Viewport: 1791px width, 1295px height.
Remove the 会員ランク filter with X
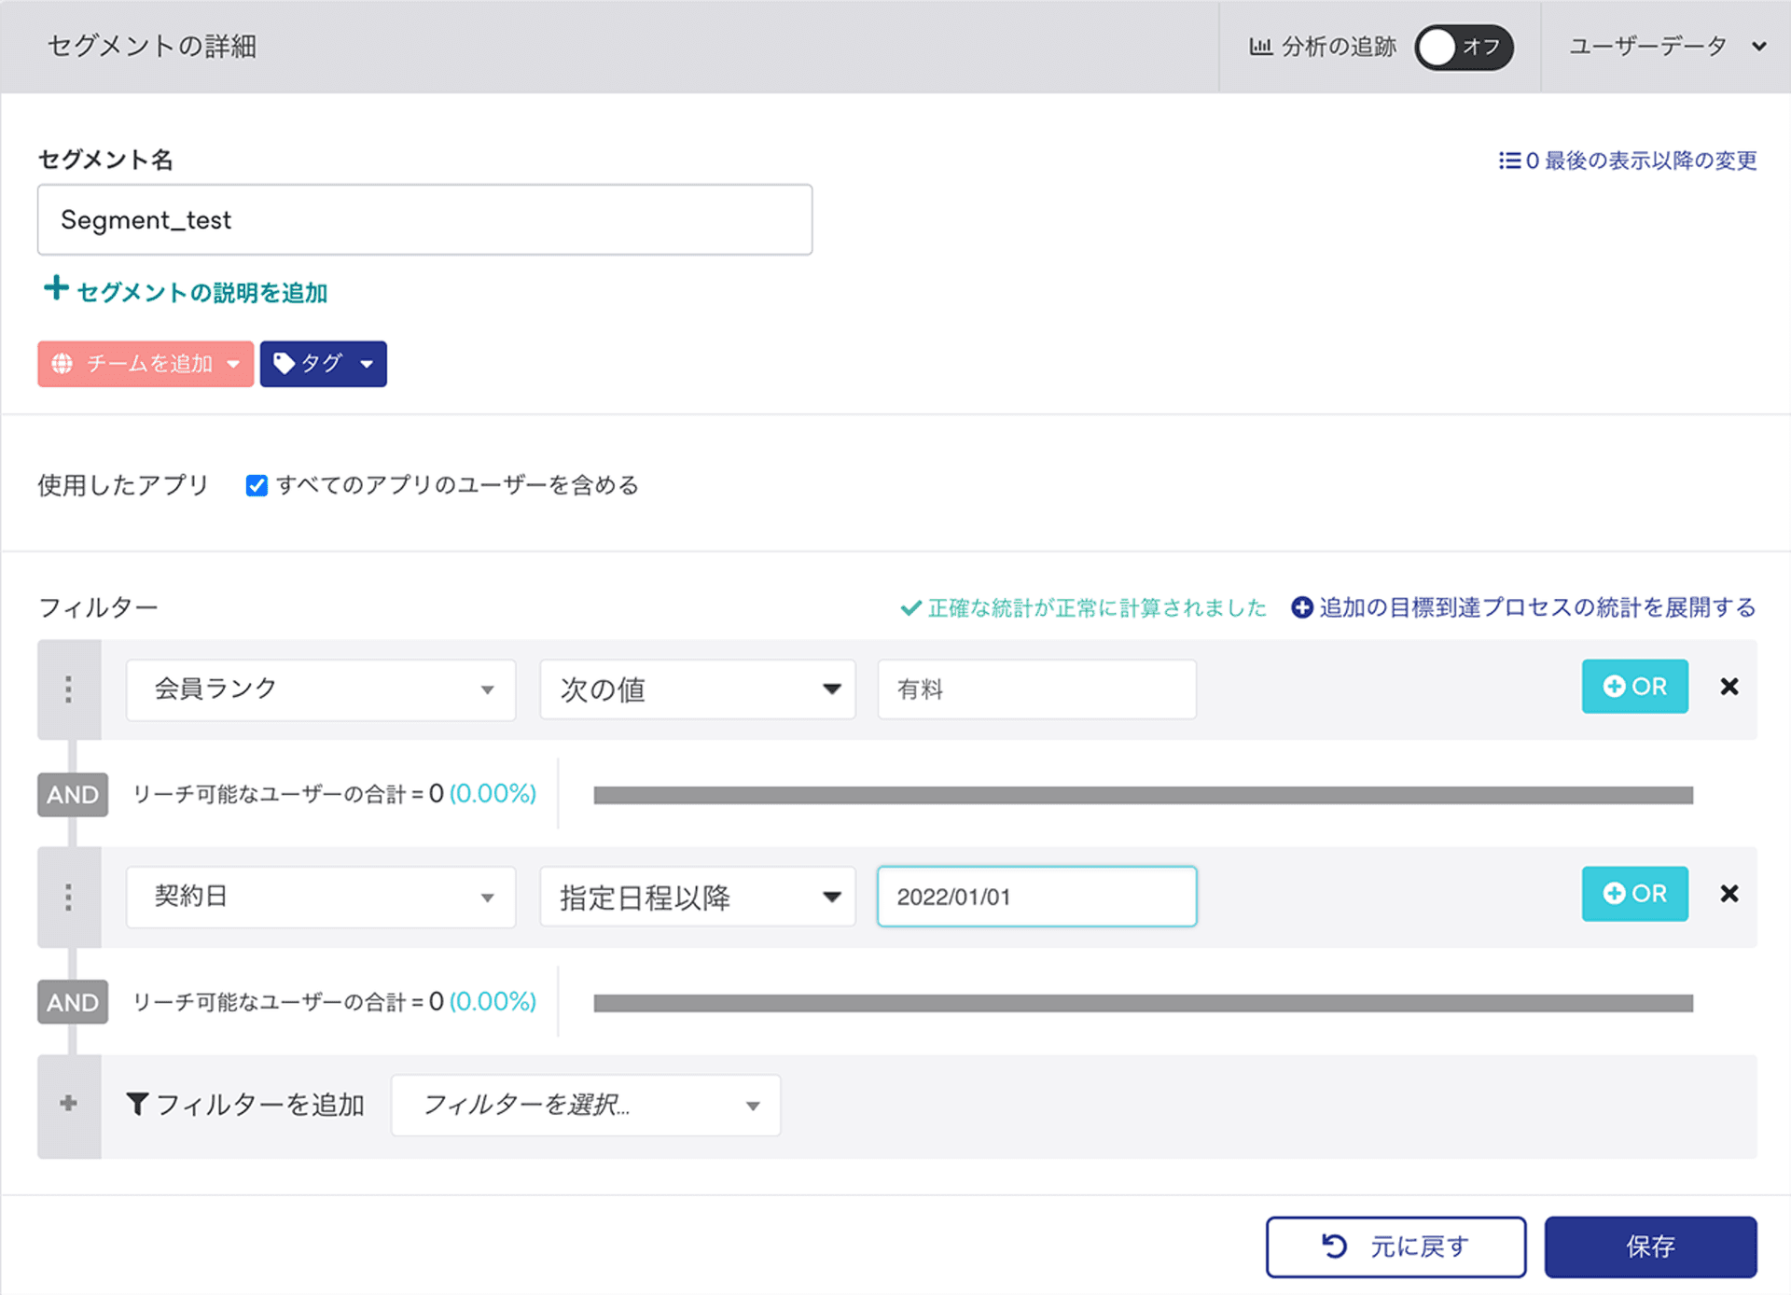pos(1729,687)
